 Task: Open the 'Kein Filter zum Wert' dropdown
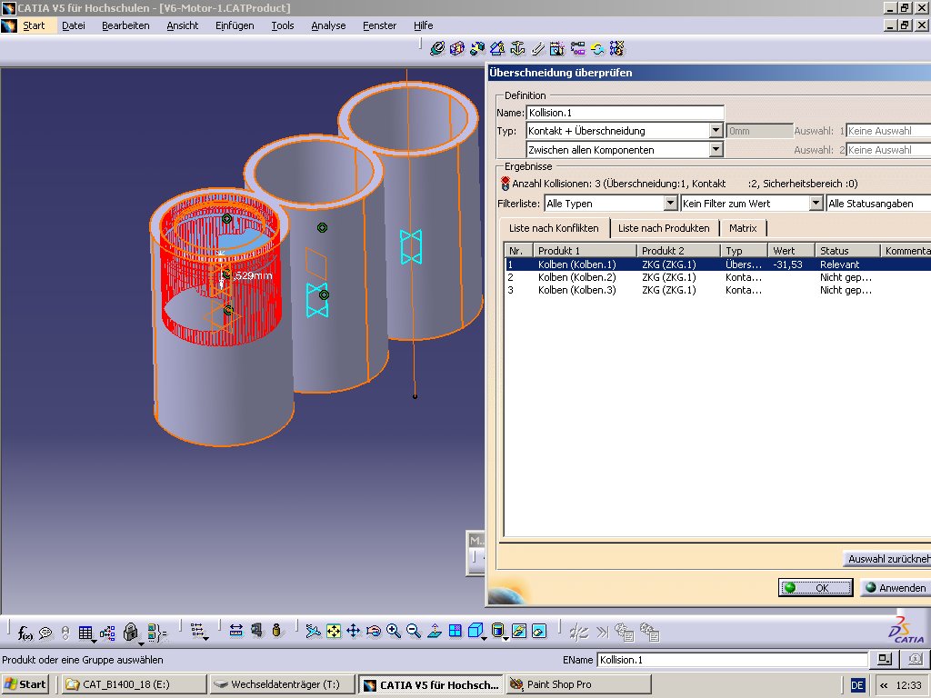(x=816, y=204)
